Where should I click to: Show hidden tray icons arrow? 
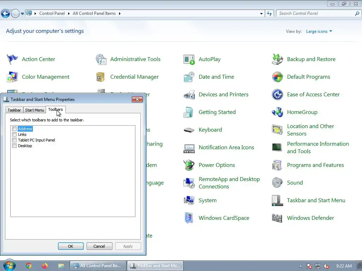pos(300,266)
